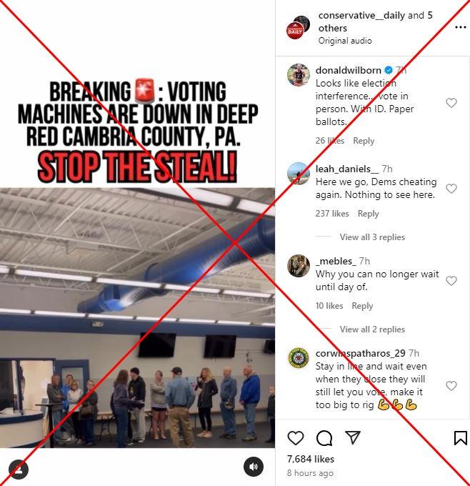Open conservative__daily profile avatar

[298, 27]
